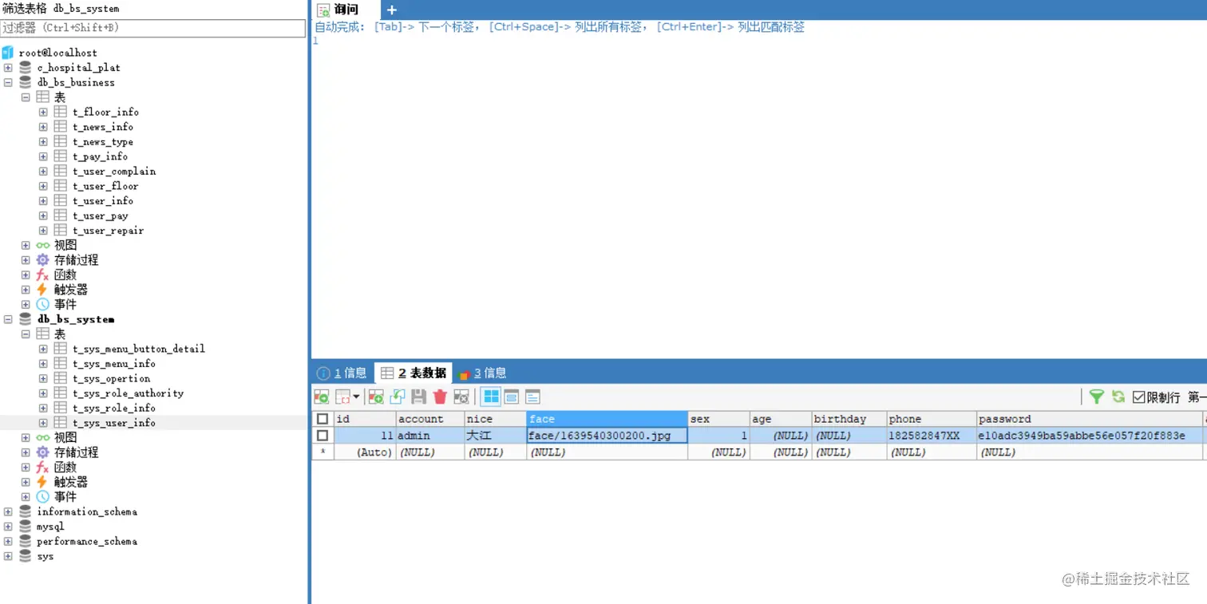1207x604 pixels.
Task: Click the password hash cell e10adc3949ba...
Action: (1090, 436)
